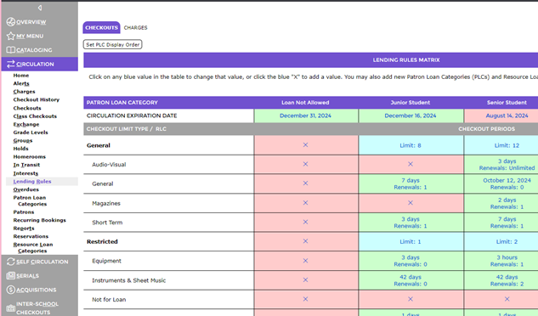Open Reservations in sidebar
The image size is (538, 316).
pos(31,236)
